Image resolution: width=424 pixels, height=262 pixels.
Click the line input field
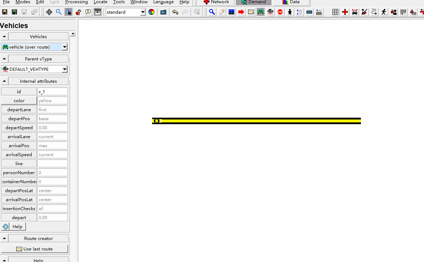point(53,163)
